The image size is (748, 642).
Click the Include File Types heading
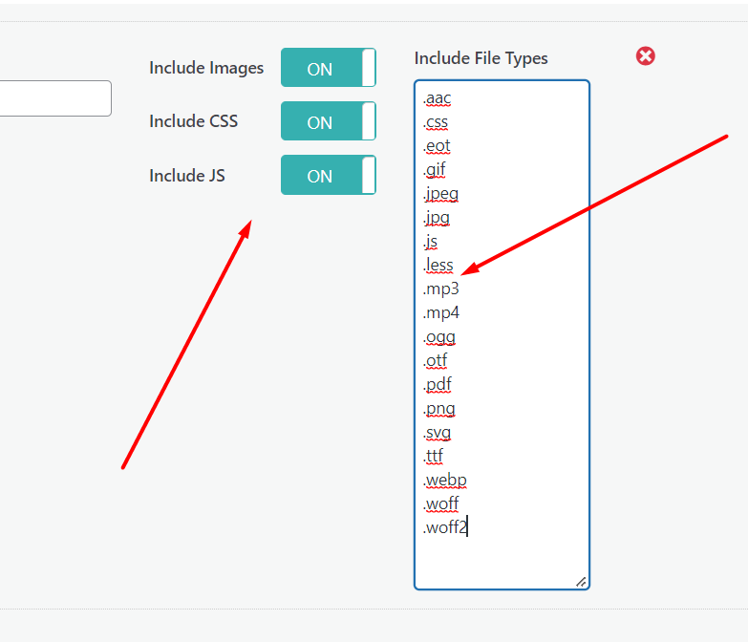point(481,58)
